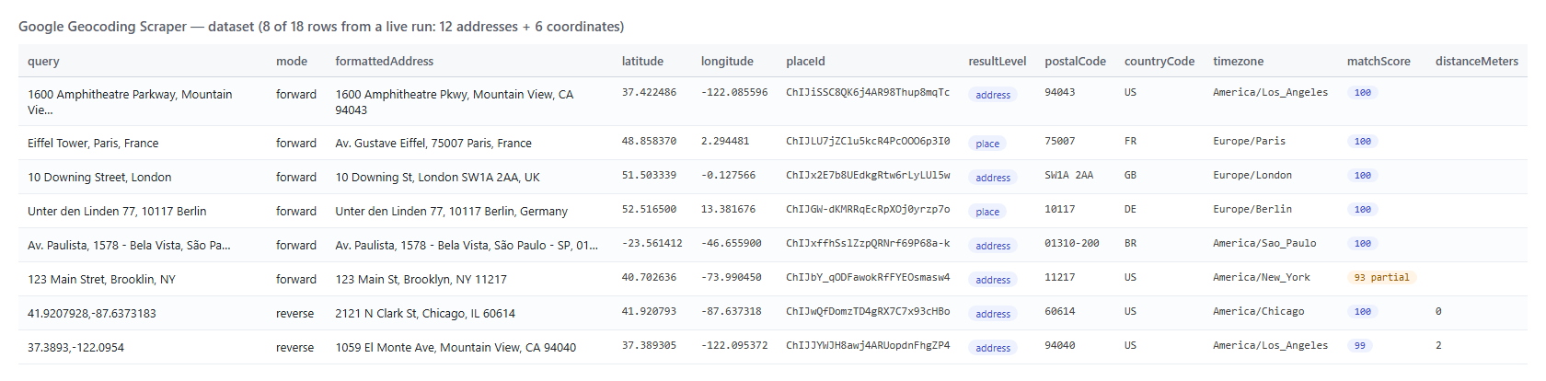
Task: Click formatted address '10 Downing St, London SW1A 2AA, UK'
Action: click(x=437, y=177)
